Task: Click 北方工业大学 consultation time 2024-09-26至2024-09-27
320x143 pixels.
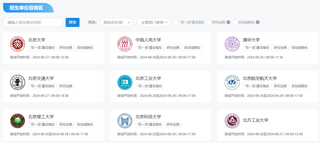Action: 265,134
